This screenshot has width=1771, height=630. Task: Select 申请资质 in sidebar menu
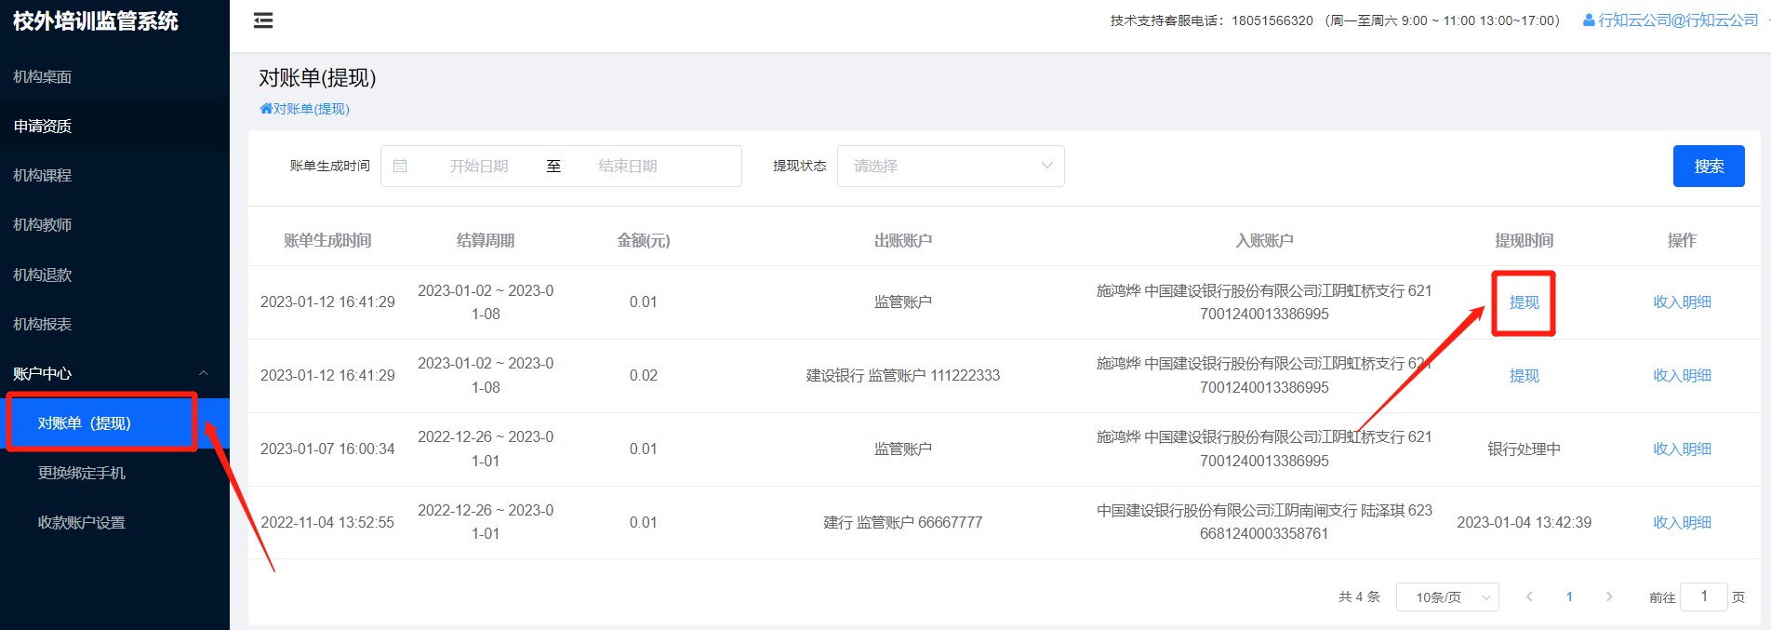(x=43, y=126)
